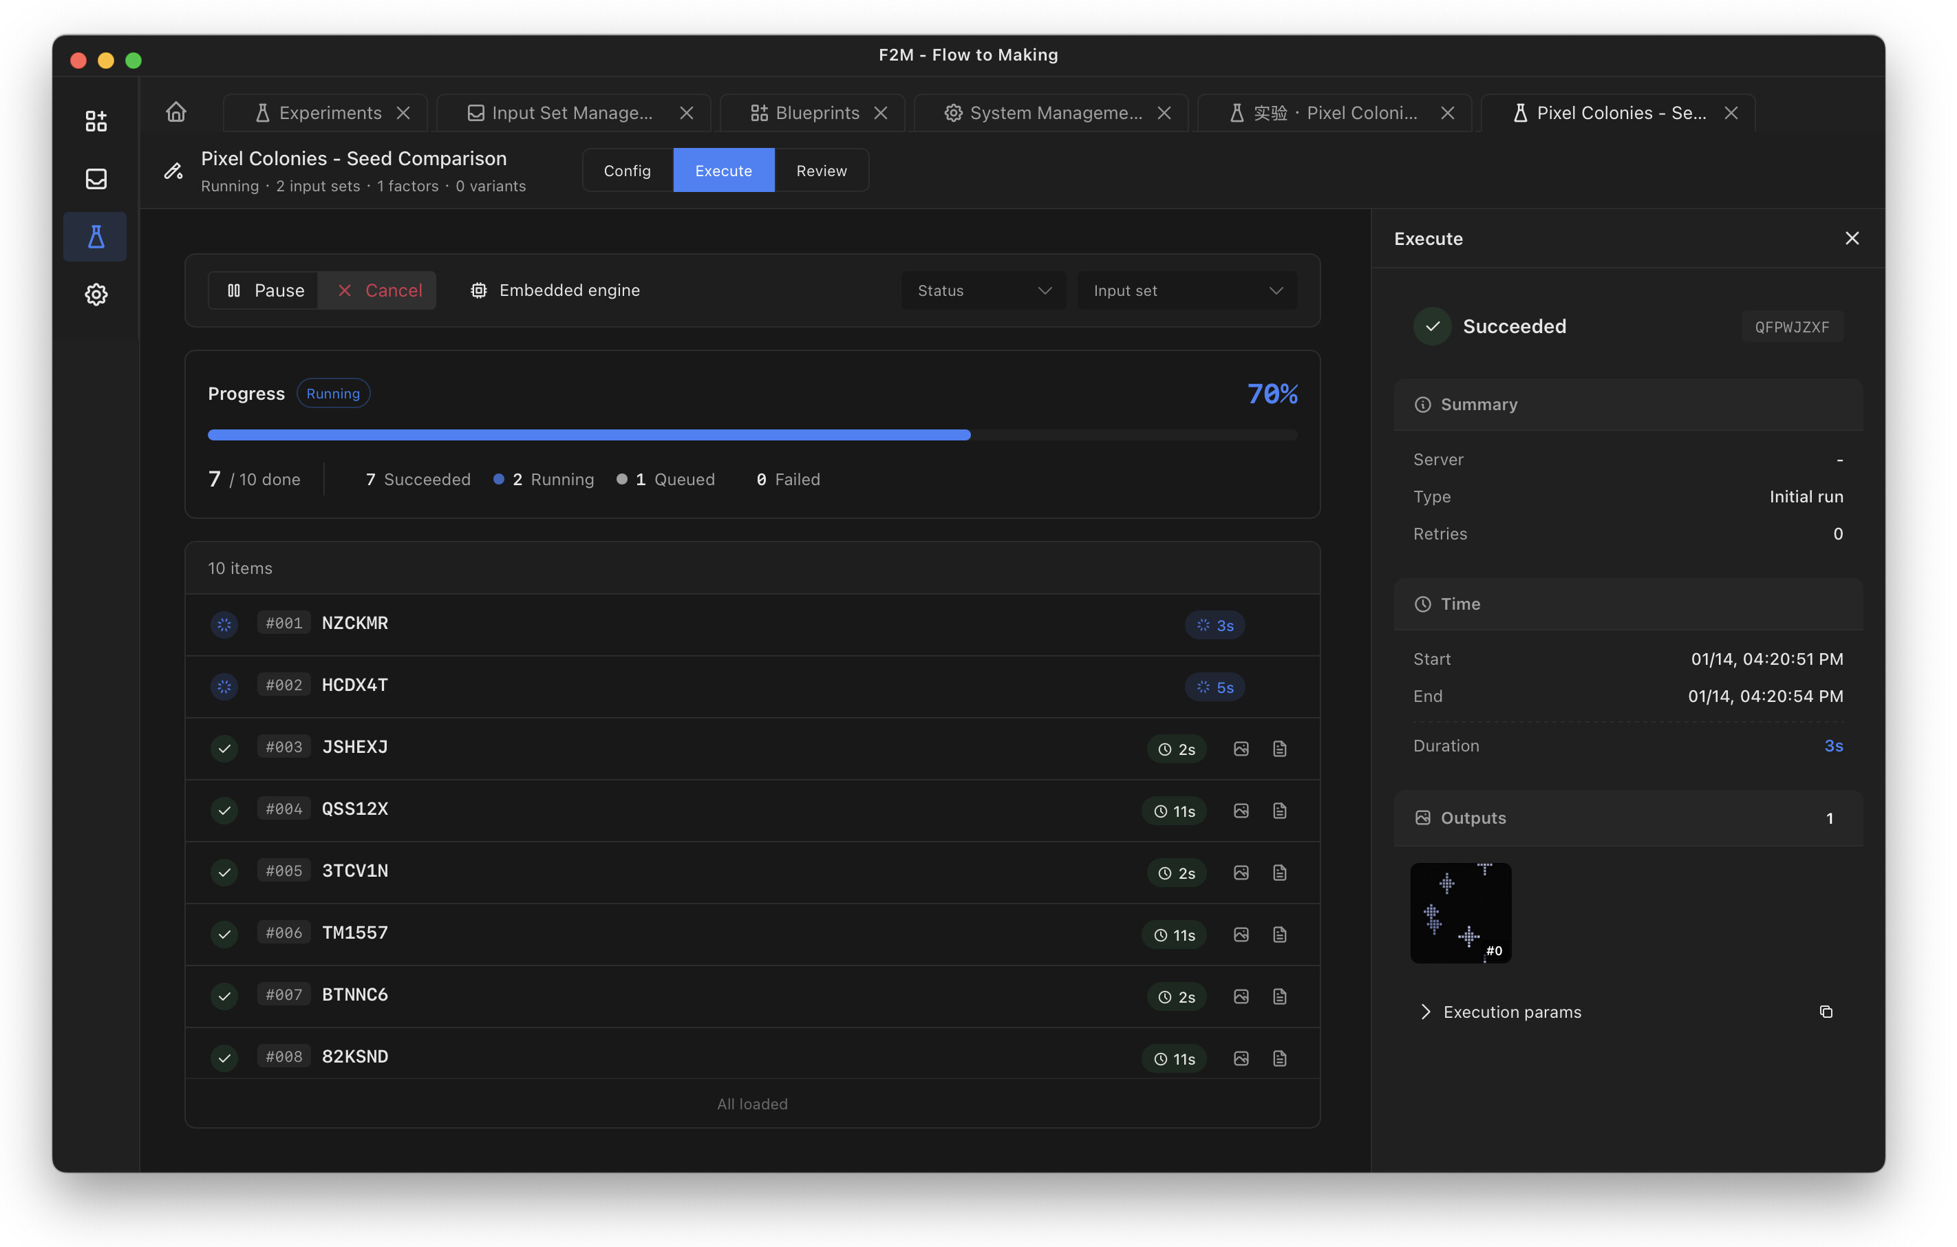This screenshot has width=1957, height=1247.
Task: Copy execution params using the copy icon
Action: 1826,1011
